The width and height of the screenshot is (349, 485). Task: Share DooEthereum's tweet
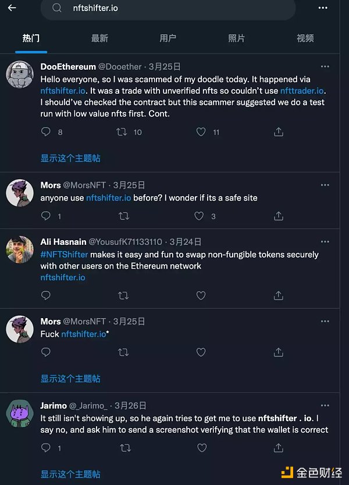279,132
